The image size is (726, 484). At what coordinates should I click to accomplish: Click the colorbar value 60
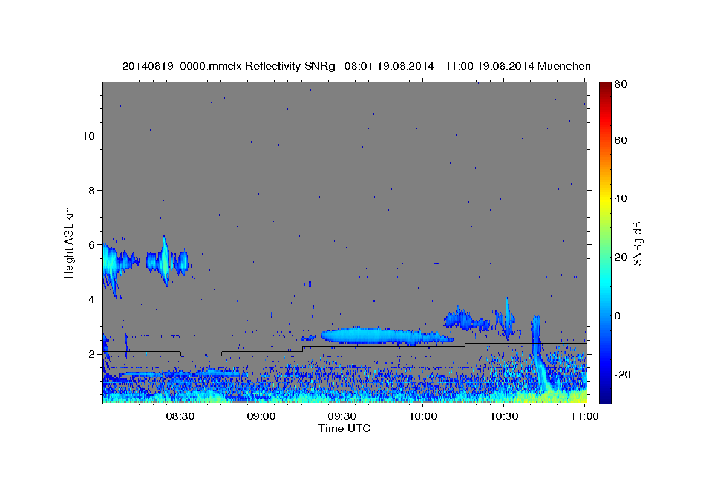(x=621, y=140)
